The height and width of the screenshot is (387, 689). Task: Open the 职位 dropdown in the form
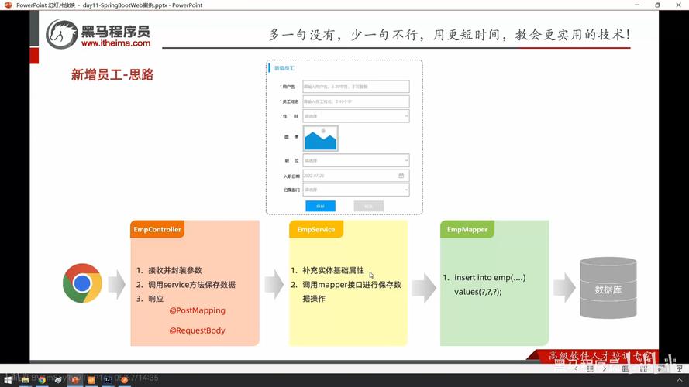pyautogui.click(x=356, y=160)
